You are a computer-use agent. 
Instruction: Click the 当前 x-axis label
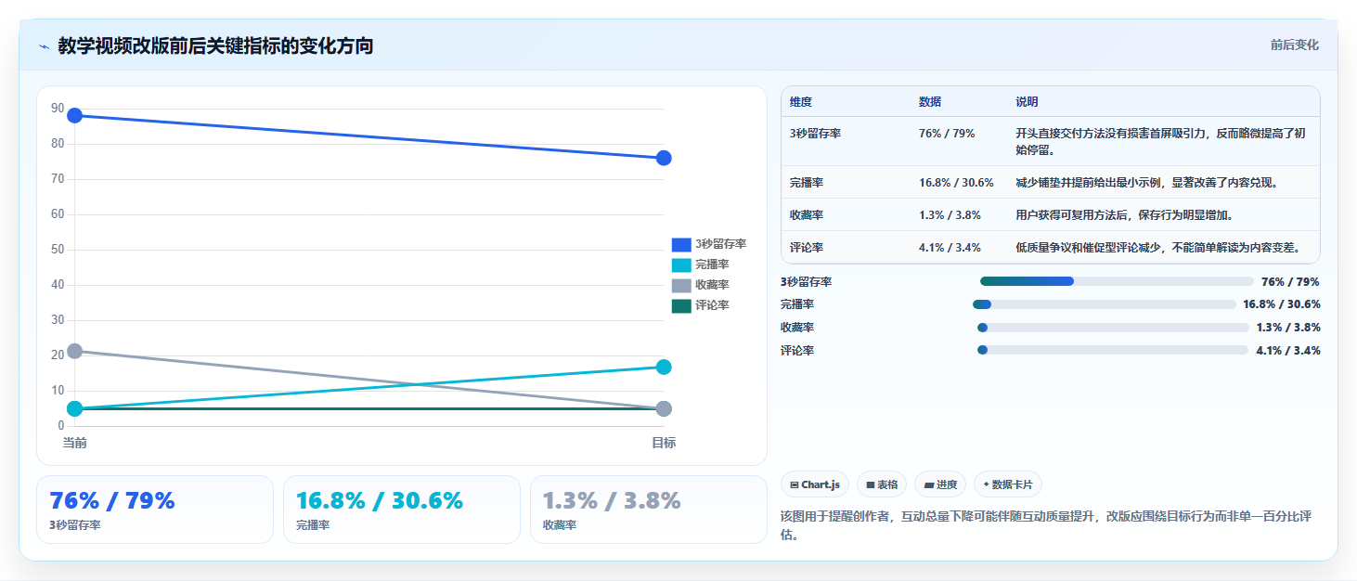tap(75, 443)
